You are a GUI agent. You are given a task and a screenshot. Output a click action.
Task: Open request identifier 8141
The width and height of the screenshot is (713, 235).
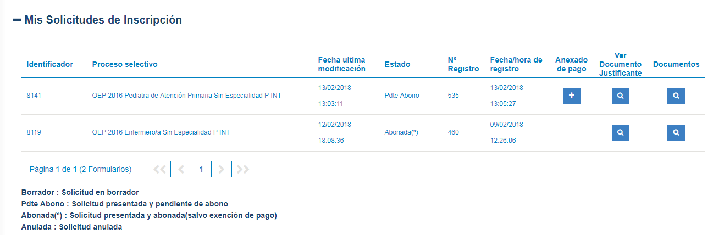point(34,96)
